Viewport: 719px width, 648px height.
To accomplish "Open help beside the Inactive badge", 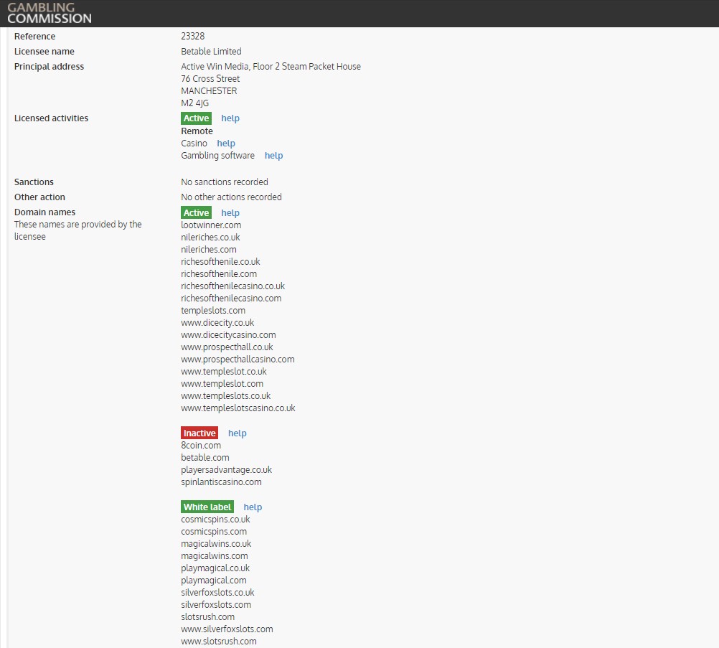I will (x=237, y=433).
